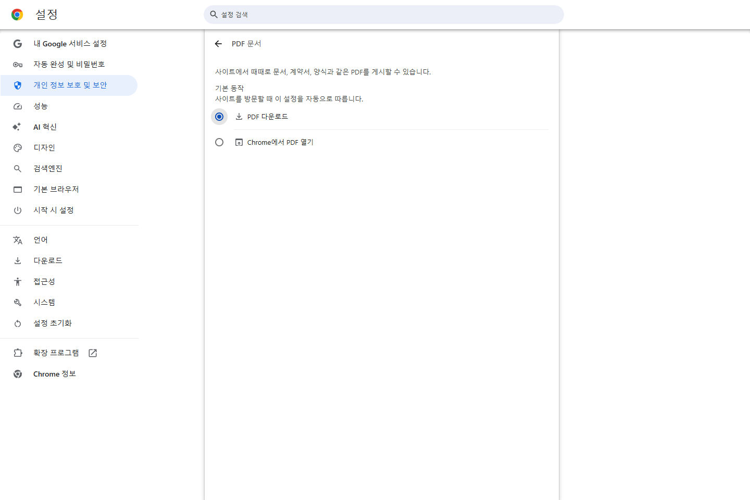Image resolution: width=750 pixels, height=500 pixels.
Task: Click the browser window icon for 기본 브라우저
Action: point(18,190)
